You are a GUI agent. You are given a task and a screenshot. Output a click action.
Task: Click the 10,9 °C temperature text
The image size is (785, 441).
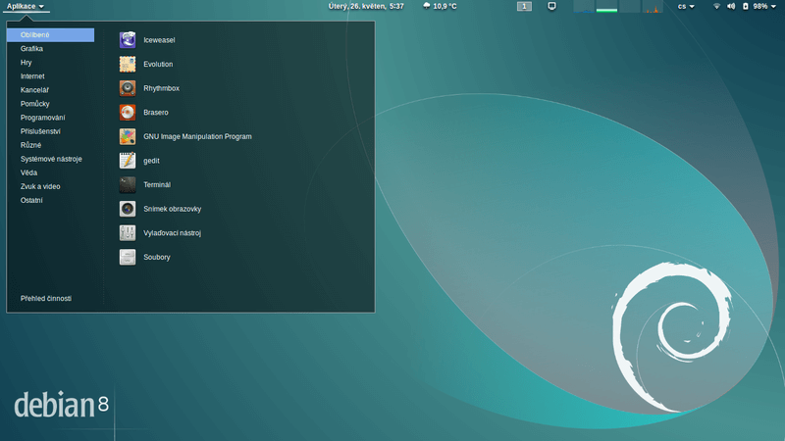click(445, 6)
